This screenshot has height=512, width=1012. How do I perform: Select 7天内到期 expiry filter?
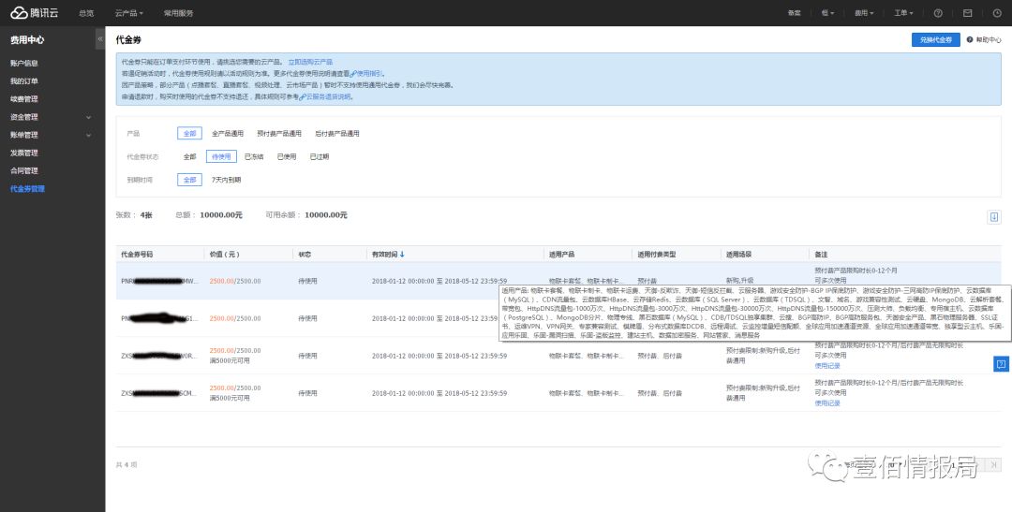point(226,180)
